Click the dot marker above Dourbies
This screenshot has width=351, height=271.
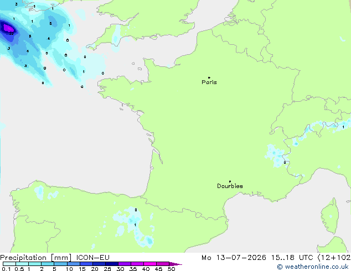pyautogui.click(x=230, y=181)
